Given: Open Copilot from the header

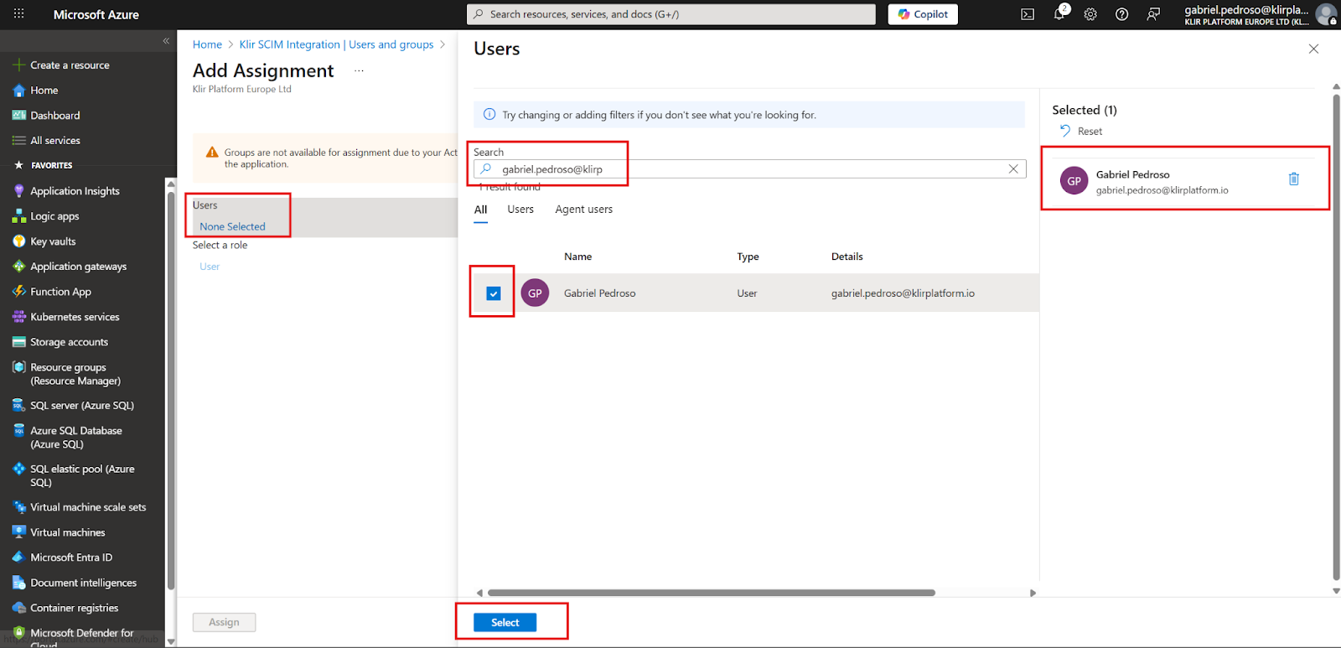Looking at the screenshot, I should pos(923,14).
